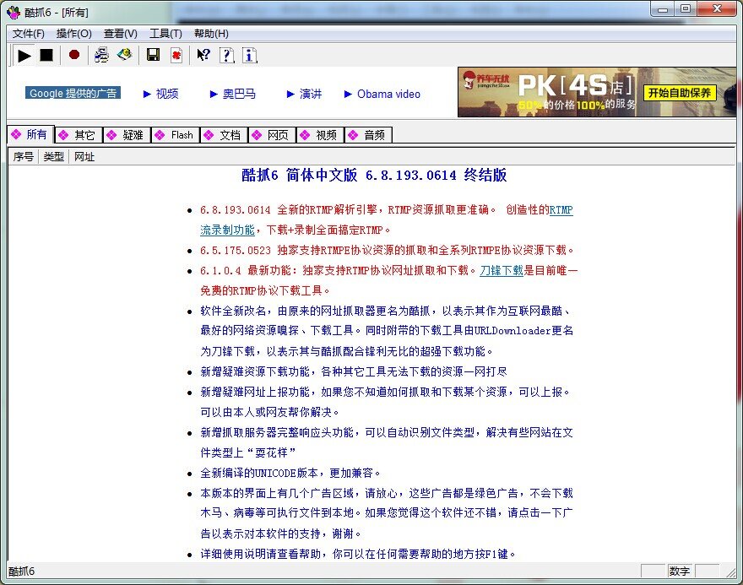Click the yellow-green tool icon in the toolbar

125,55
